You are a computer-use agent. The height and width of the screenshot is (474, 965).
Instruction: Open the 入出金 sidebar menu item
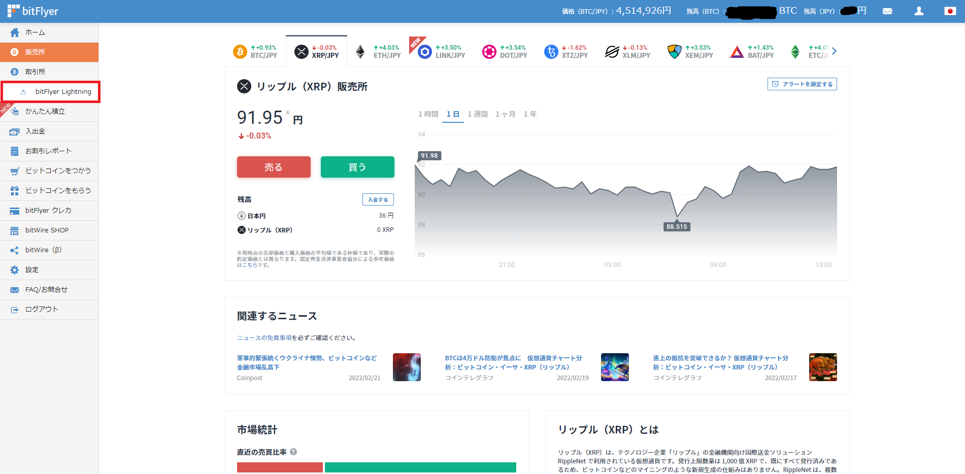pos(49,131)
